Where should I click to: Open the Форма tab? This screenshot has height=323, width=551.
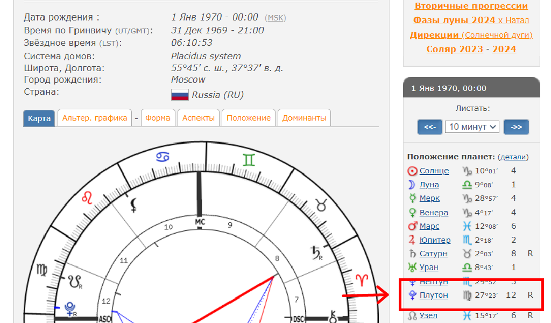(x=158, y=118)
